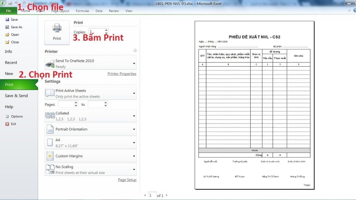This screenshot has height=200, width=356.
Task: Open the printer selection dropdown
Action: tap(134, 63)
